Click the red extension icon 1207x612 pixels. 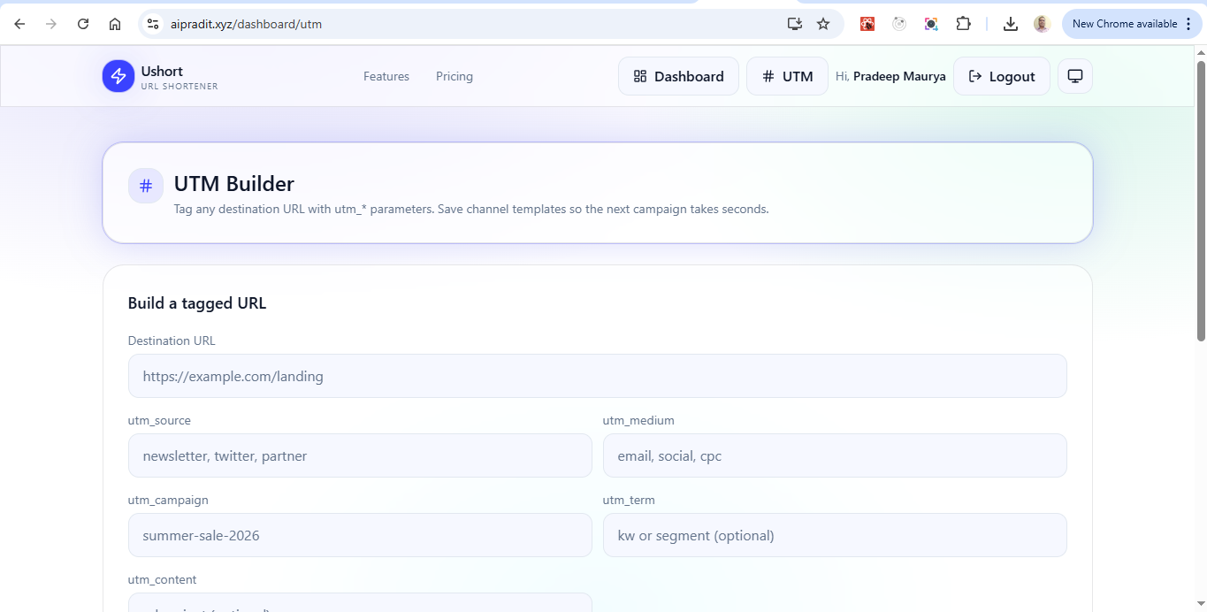pos(867,24)
